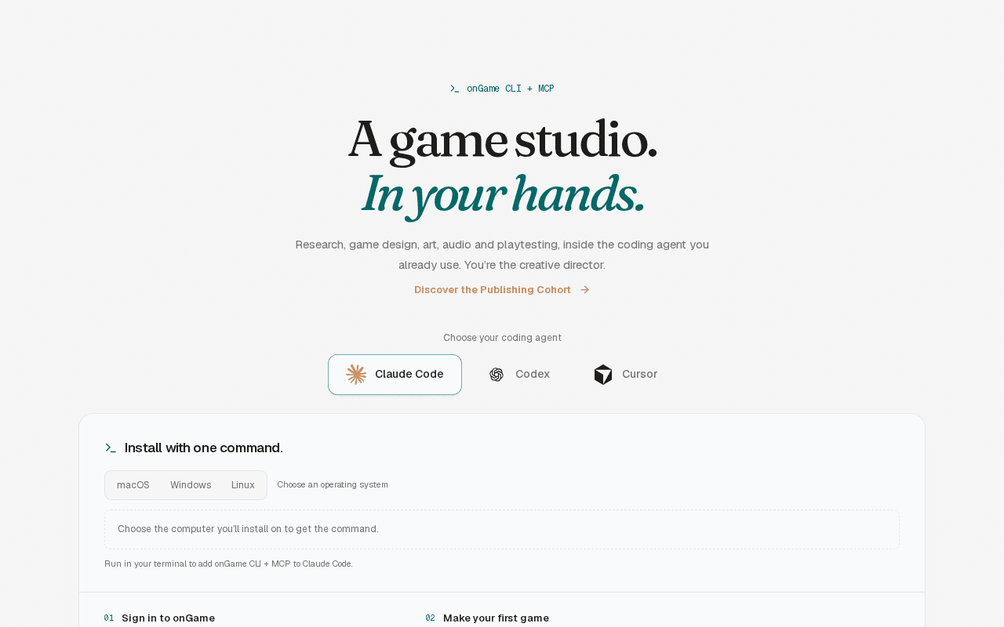Click the Codex knot logo icon
Viewport: 1004px width, 627px height.
(x=497, y=375)
